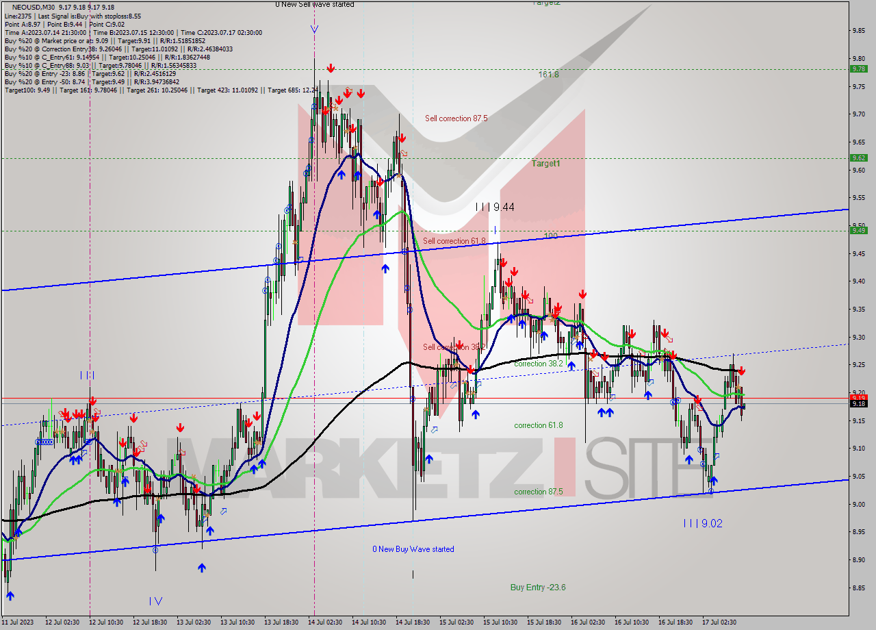Click the 9.00 price axis value

click(860, 504)
